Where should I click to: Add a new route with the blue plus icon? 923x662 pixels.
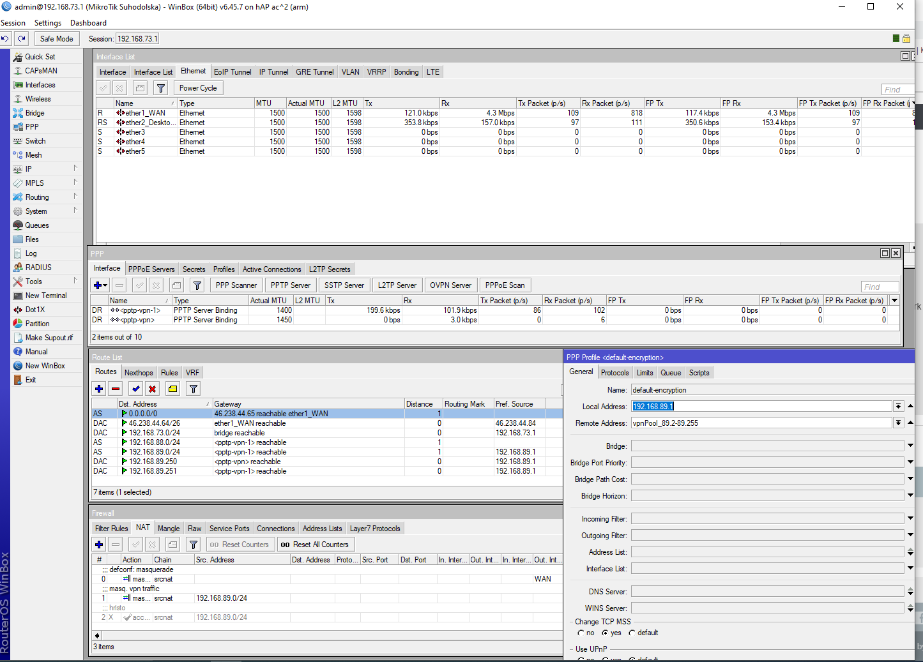tap(99, 389)
